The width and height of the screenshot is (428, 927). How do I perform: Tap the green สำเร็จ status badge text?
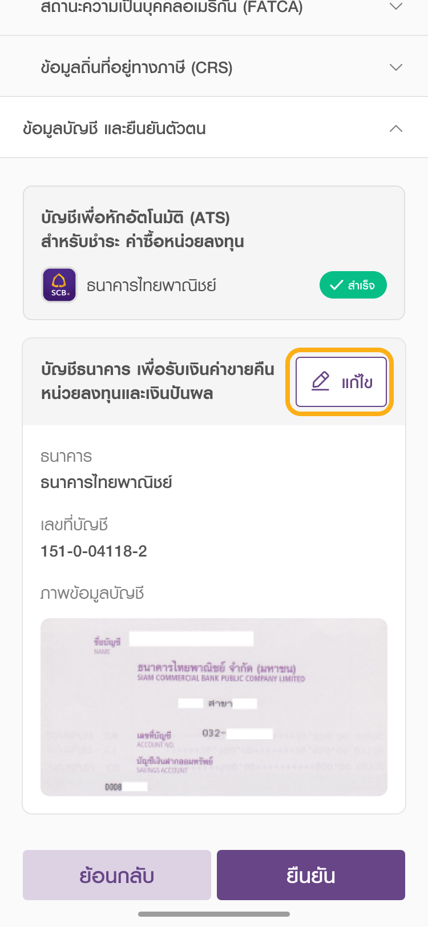tap(361, 285)
